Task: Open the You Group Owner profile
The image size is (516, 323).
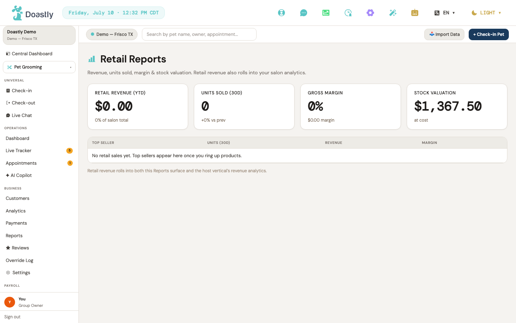Action: [x=39, y=302]
